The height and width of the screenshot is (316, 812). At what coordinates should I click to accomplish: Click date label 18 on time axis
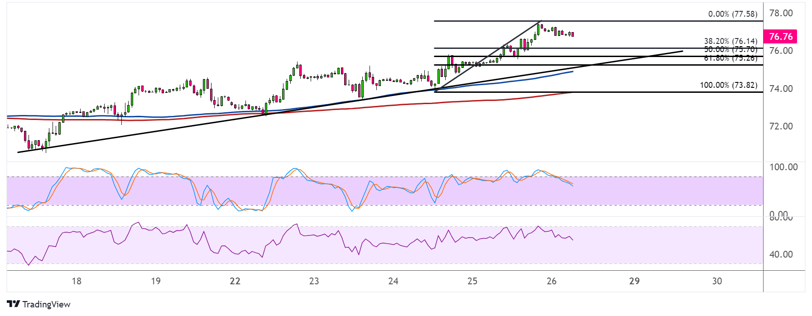77,281
